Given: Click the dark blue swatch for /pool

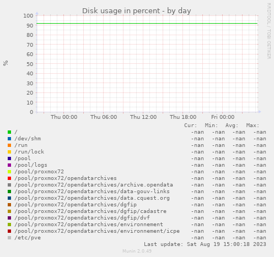Looking at the screenshot, I should (x=9, y=158).
